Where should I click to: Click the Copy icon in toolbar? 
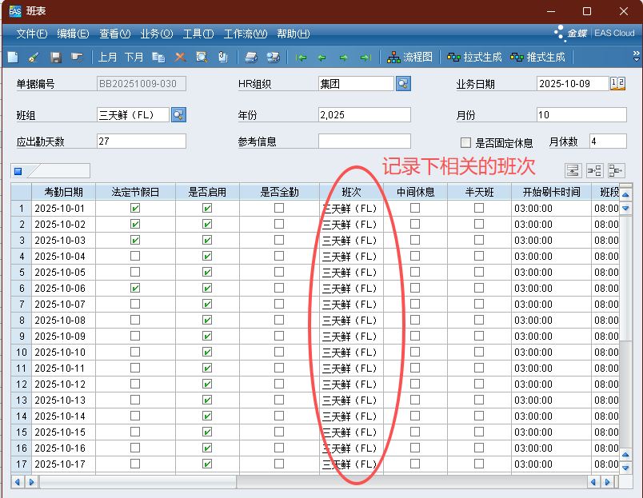[x=158, y=58]
